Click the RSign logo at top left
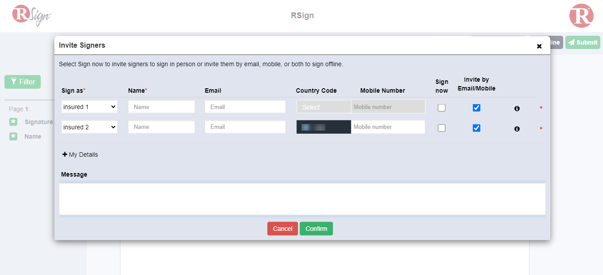 (x=32, y=15)
